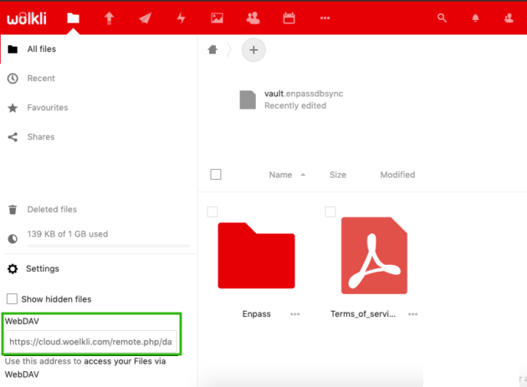Sort by Name column header
Screen dimensions: 527x387
click(280, 175)
